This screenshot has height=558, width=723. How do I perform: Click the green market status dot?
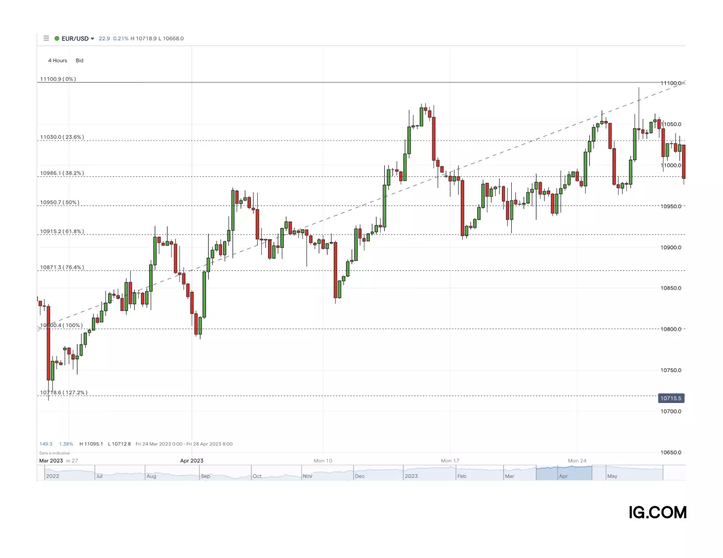click(57, 38)
